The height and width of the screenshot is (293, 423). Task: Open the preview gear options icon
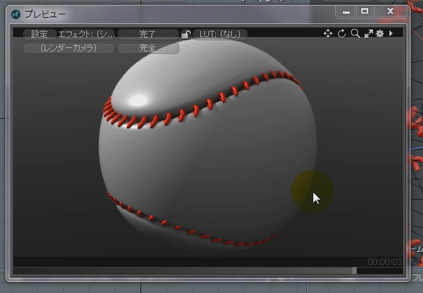tap(380, 34)
